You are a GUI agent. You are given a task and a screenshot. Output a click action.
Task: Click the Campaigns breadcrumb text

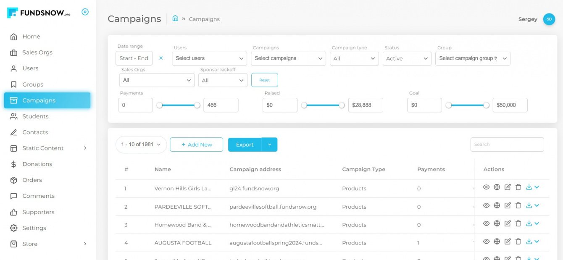pos(204,19)
